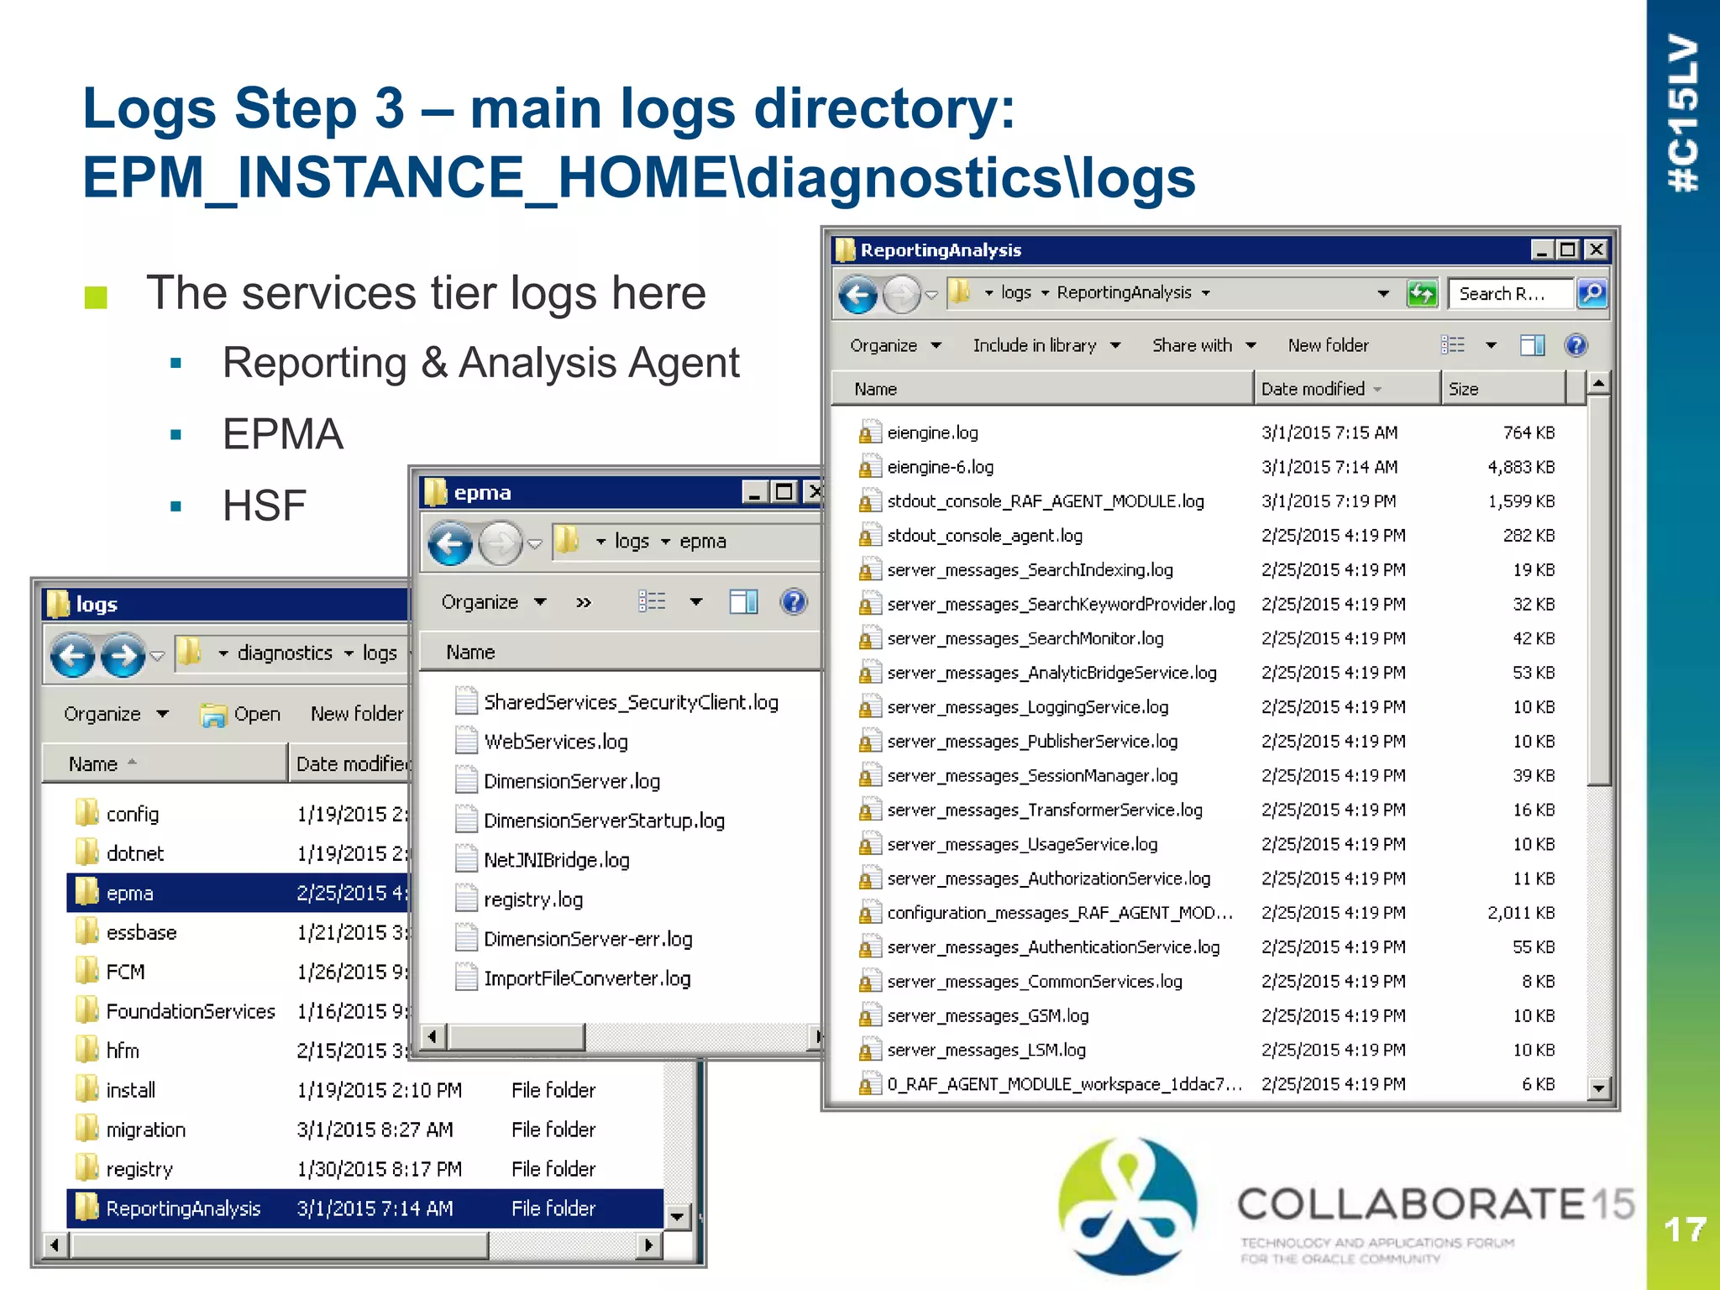This screenshot has height=1290, width=1720.
Task: Select the WebServices.log file icon
Action: pyautogui.click(x=466, y=741)
